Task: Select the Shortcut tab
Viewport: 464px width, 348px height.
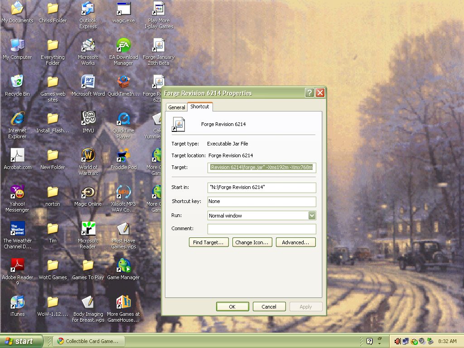Action: click(200, 106)
